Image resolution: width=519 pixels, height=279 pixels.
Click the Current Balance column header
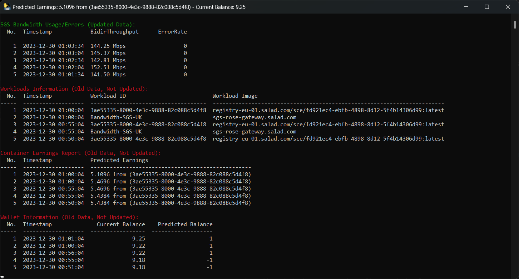(121, 224)
